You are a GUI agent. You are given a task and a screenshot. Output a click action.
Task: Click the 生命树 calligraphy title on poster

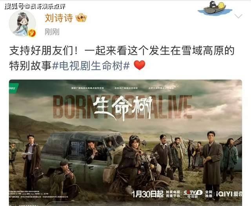pyautogui.click(x=123, y=108)
